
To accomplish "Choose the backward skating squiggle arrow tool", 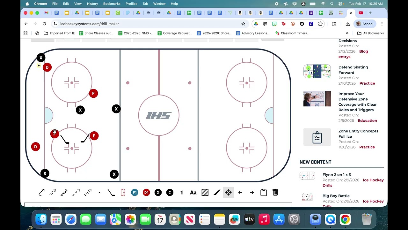I will point(64,192).
